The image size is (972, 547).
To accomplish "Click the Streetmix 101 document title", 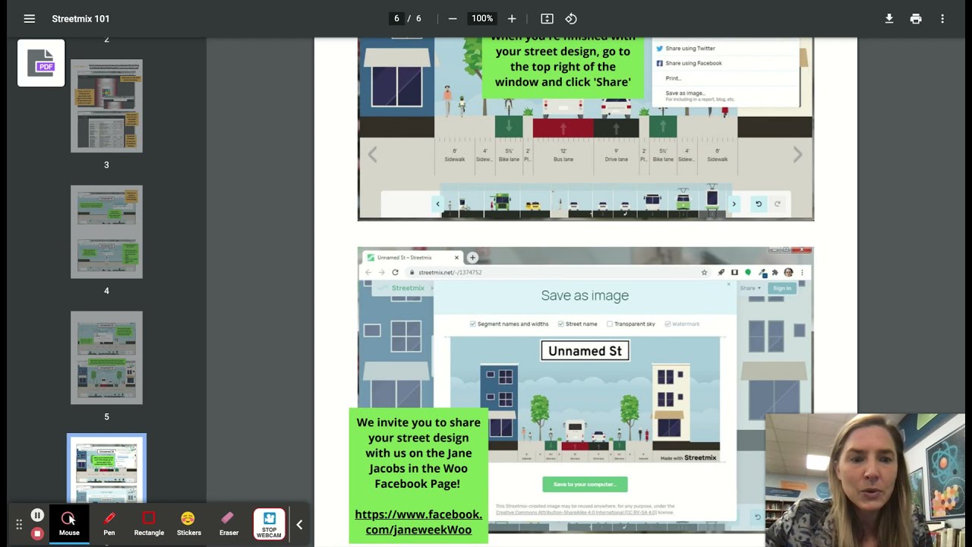I will click(80, 18).
